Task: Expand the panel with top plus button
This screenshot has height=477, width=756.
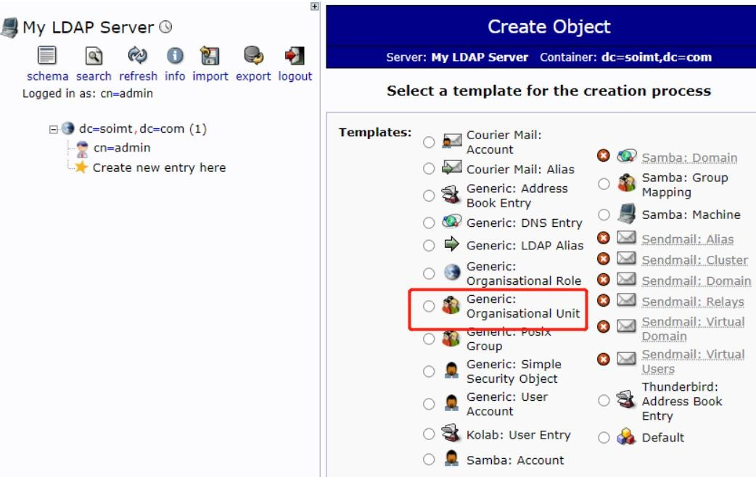Action: [x=314, y=6]
